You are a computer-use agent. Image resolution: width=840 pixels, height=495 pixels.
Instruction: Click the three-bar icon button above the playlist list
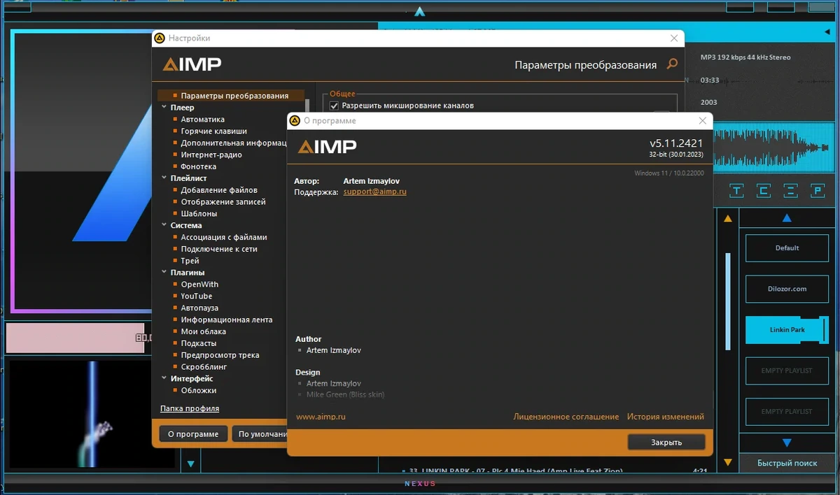[790, 190]
